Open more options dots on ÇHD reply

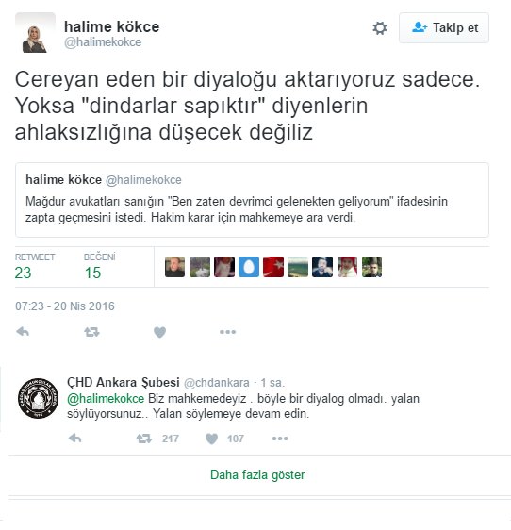pos(280,439)
